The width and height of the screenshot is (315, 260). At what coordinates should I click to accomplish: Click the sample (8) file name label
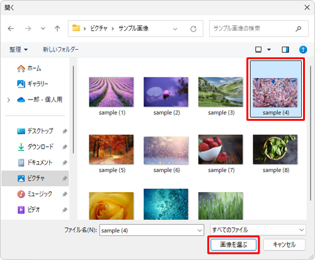276,170
